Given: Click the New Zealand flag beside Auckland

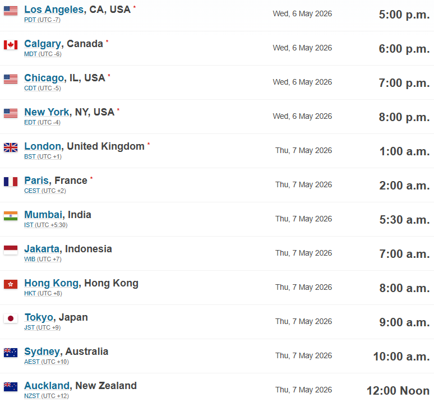Looking at the screenshot, I should click(11, 387).
